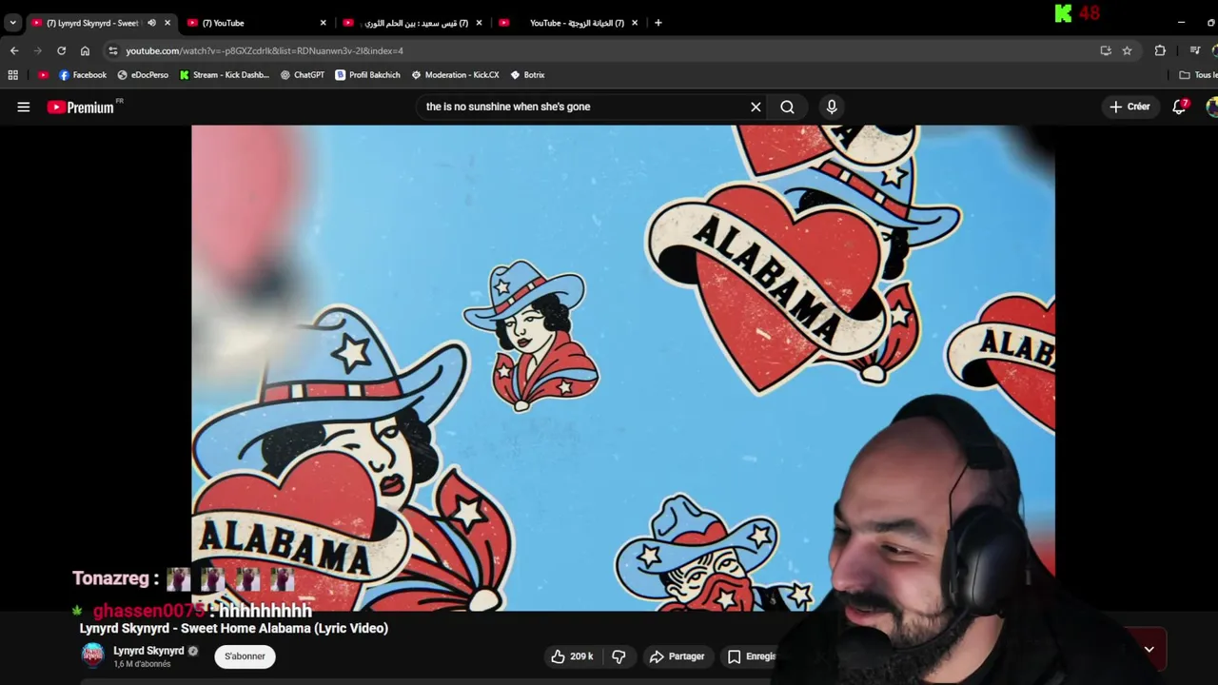Start voice search with microphone
The image size is (1218, 685).
(832, 107)
